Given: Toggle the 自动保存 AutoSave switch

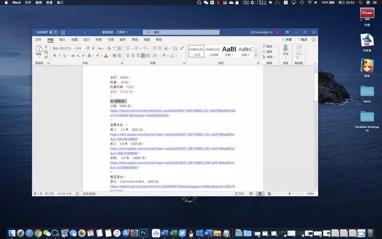Looking at the screenshot, I should [53, 32].
